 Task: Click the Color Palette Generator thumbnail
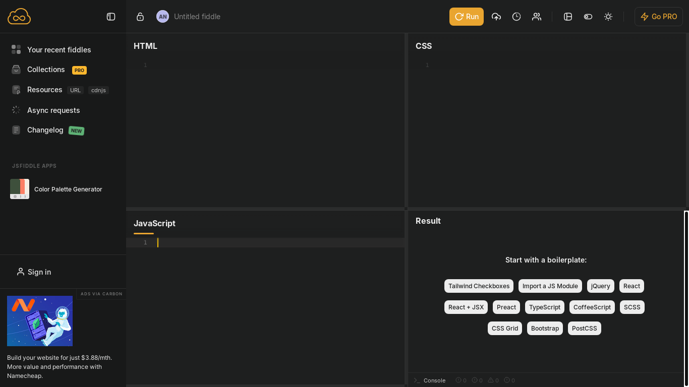point(20,189)
